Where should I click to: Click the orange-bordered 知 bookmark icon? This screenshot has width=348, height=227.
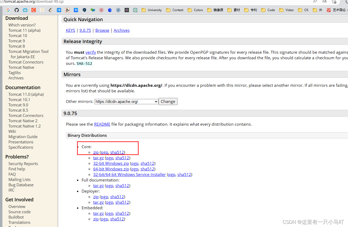point(67,10)
